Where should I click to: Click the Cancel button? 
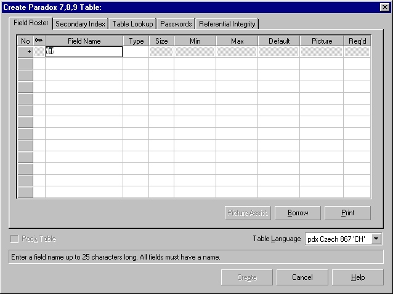302,277
